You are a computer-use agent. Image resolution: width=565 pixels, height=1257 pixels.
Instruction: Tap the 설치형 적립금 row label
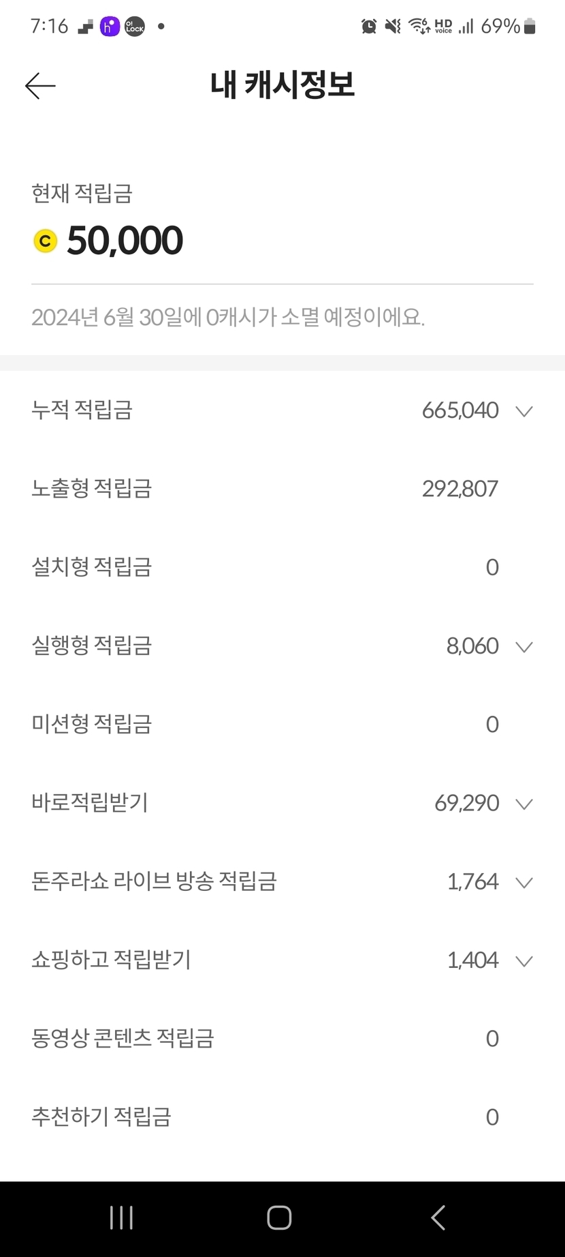coord(92,567)
